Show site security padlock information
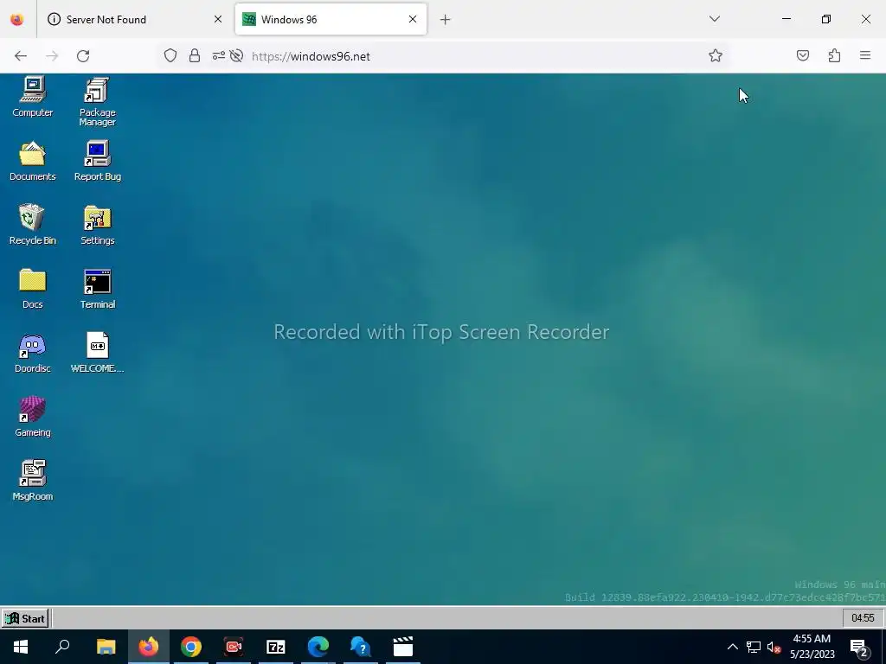The height and width of the screenshot is (664, 886). [195, 56]
